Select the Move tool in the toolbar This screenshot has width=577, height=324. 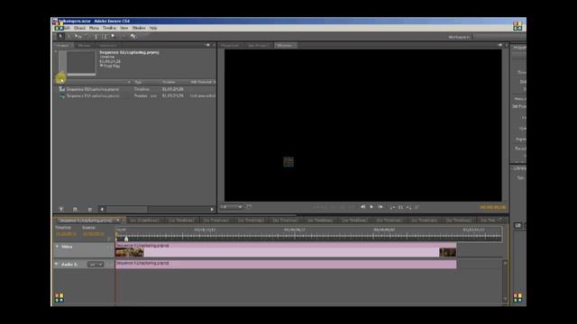point(78,36)
